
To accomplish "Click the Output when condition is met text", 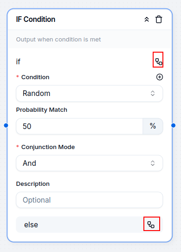I will point(58,40).
